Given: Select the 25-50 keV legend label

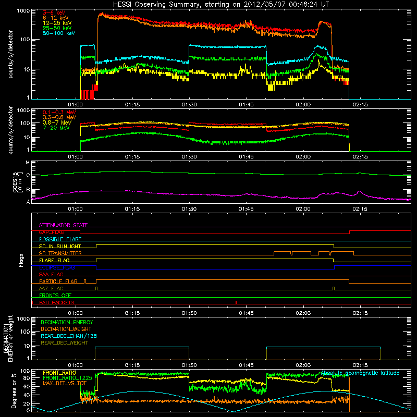Looking at the screenshot, I should point(57,28).
